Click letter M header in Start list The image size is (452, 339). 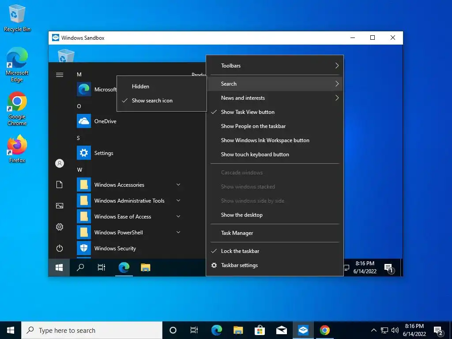[x=79, y=74]
